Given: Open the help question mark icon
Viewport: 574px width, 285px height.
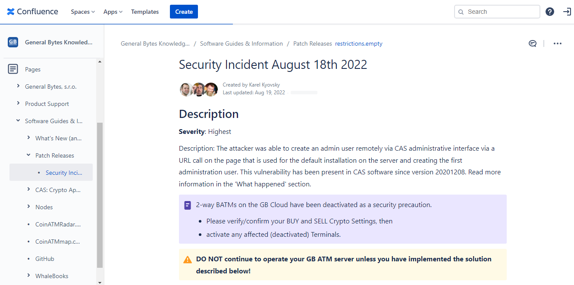Looking at the screenshot, I should click(550, 12).
